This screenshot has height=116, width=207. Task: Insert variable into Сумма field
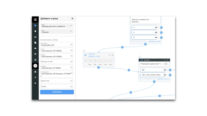pos(71,87)
